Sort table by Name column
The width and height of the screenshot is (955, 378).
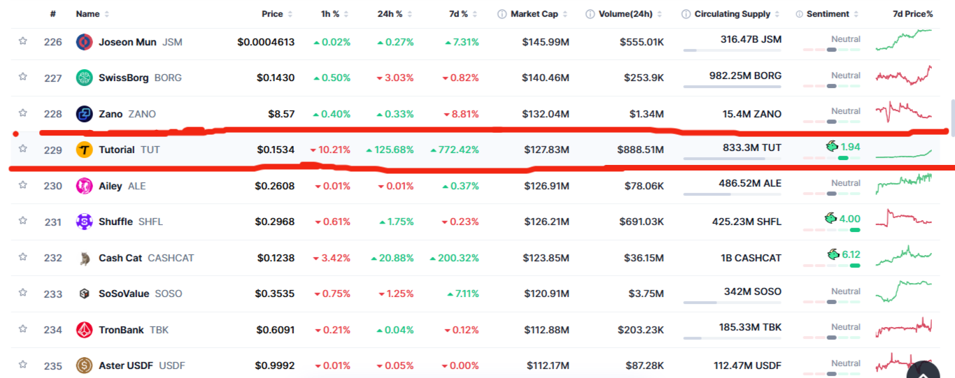tap(92, 14)
